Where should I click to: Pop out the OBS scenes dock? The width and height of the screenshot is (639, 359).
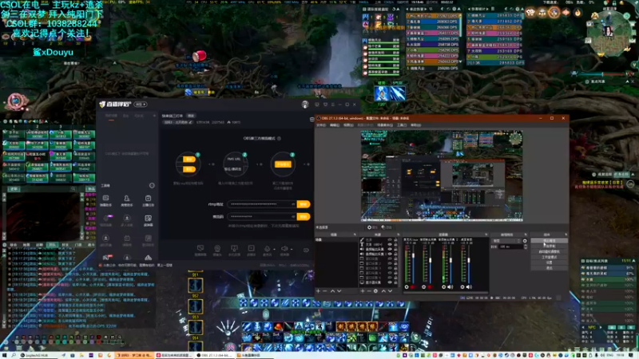coord(355,235)
